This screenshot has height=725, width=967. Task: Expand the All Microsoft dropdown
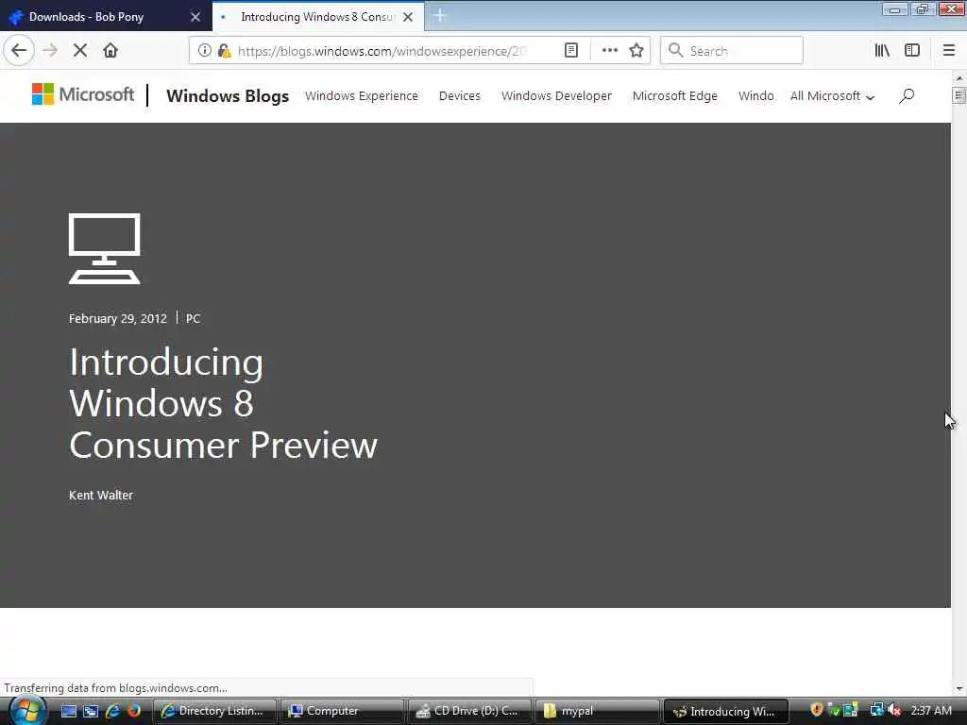tap(832, 96)
